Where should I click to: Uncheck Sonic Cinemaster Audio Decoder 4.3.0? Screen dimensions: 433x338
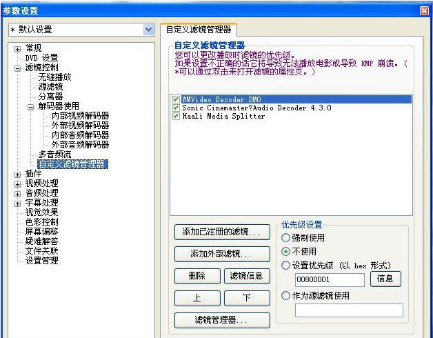pyautogui.click(x=177, y=108)
